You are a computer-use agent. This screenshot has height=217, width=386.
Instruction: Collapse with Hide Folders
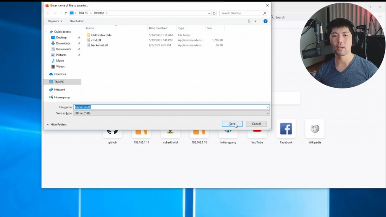[57, 124]
